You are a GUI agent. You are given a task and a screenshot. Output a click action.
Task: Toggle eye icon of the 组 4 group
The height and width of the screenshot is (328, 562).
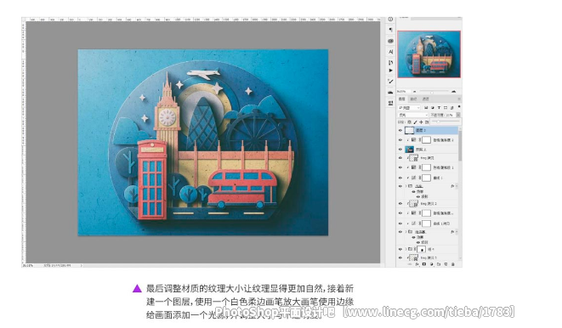400,249
